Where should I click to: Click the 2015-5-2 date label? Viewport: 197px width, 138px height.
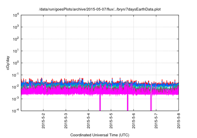click(x=43, y=121)
